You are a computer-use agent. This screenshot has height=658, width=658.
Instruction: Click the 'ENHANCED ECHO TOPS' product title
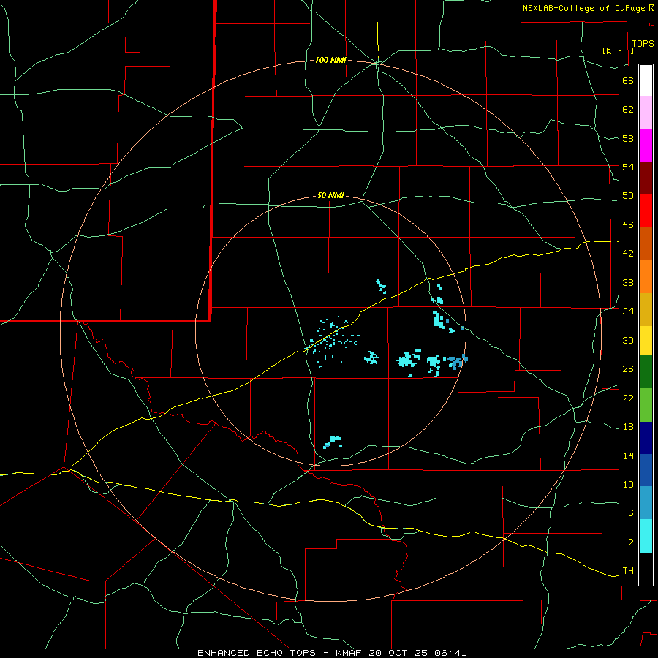257,653
